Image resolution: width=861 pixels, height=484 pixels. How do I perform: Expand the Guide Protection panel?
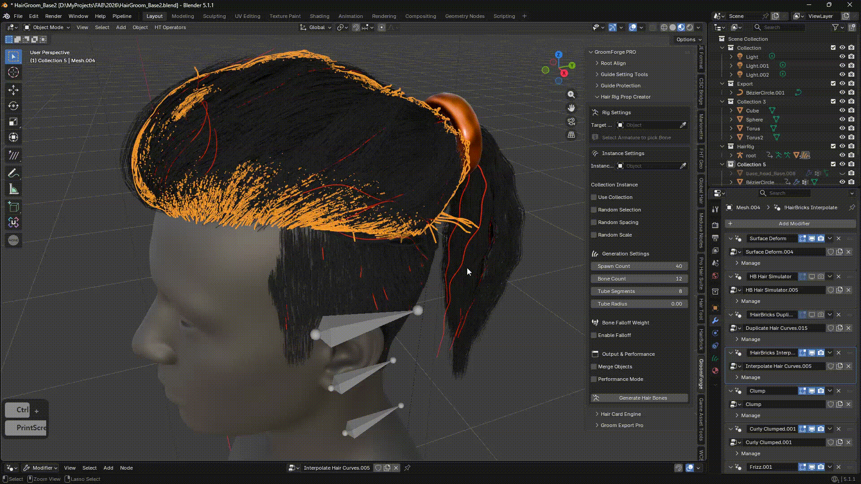pyautogui.click(x=620, y=86)
